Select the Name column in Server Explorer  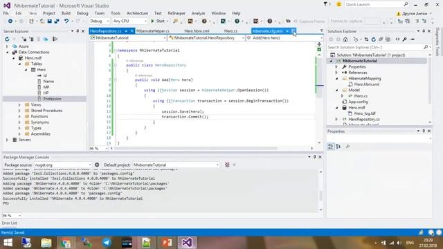tap(48, 82)
